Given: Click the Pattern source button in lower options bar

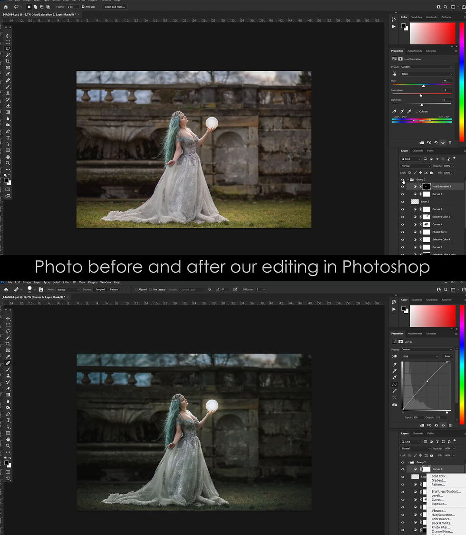Looking at the screenshot, I should [114, 289].
